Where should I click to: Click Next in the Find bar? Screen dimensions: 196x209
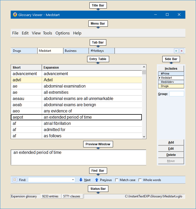87,180
